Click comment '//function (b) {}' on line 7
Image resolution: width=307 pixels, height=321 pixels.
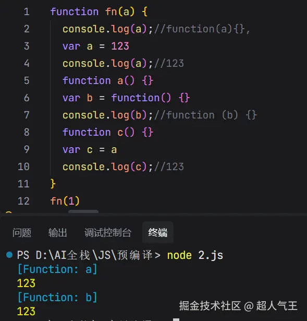[x=205, y=115]
